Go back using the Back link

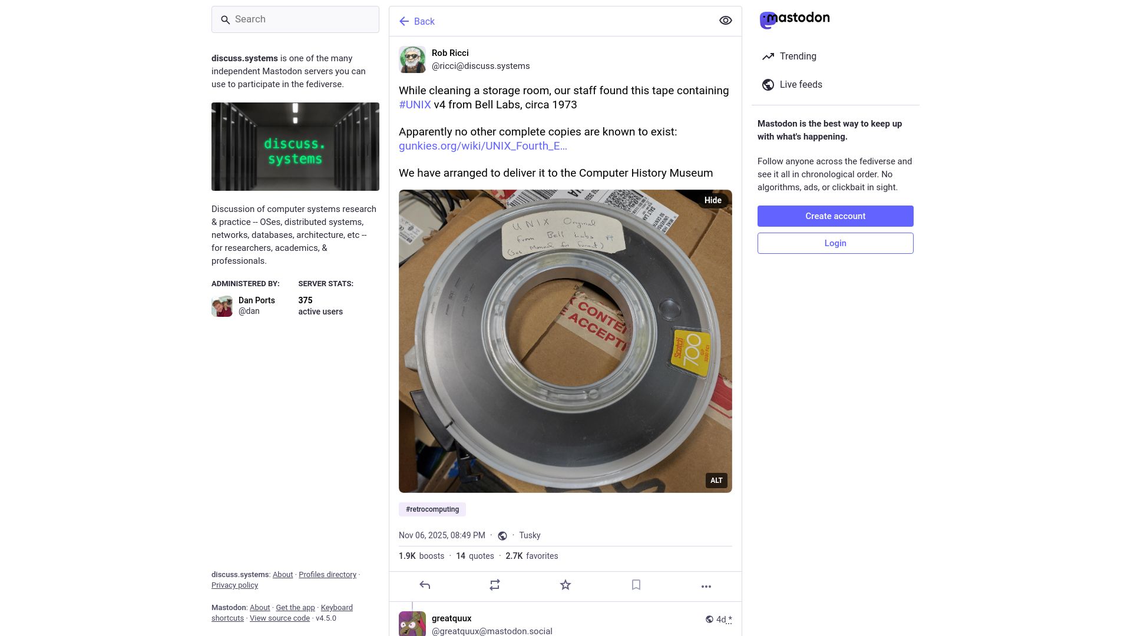(x=416, y=21)
